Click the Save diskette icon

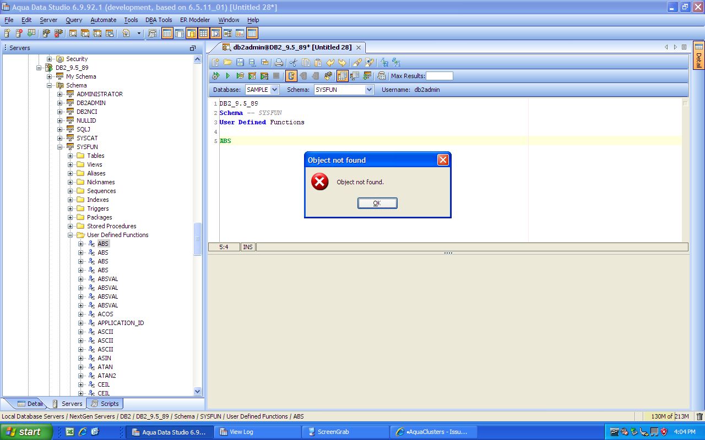pos(240,63)
